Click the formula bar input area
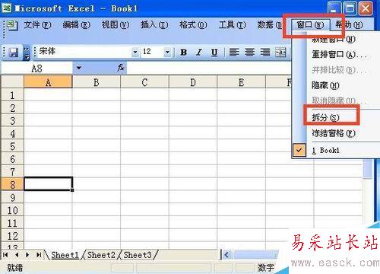 point(208,68)
